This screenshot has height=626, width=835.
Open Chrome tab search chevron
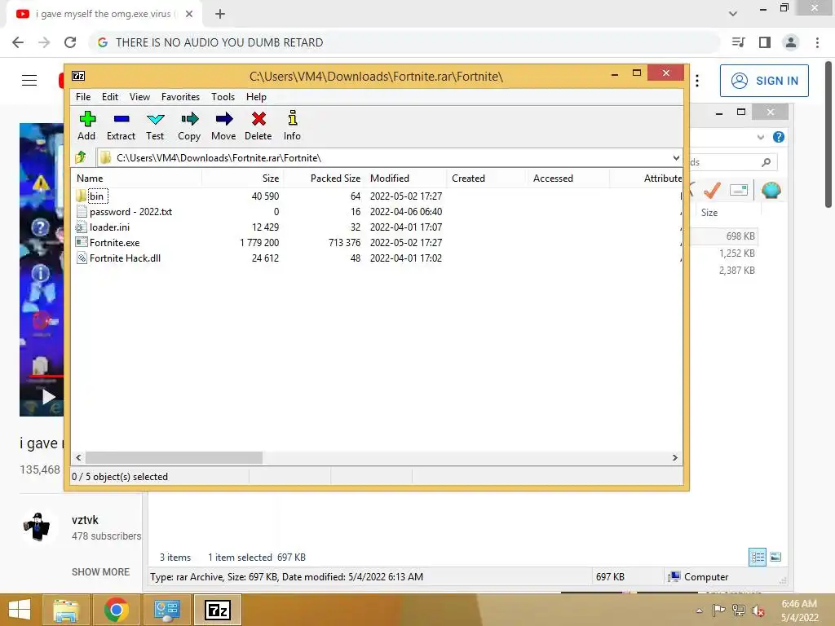[x=733, y=15]
